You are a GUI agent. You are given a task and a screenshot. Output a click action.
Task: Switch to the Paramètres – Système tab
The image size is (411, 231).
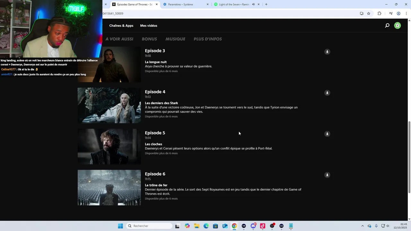pos(186,4)
